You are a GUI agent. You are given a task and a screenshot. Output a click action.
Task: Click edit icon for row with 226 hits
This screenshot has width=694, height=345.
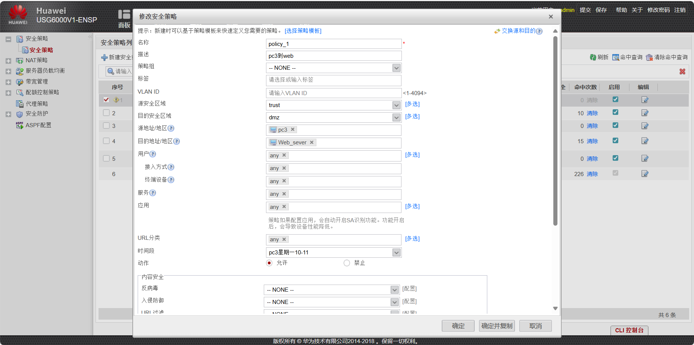645,173
